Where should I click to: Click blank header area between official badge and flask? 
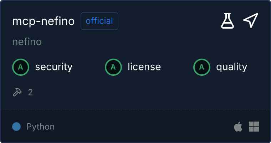pos(168,21)
